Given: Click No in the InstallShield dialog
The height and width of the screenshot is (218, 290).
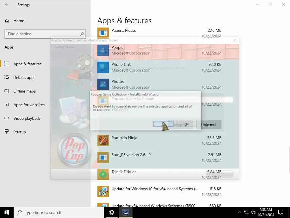Looking at the screenshot, I should [x=186, y=124].
